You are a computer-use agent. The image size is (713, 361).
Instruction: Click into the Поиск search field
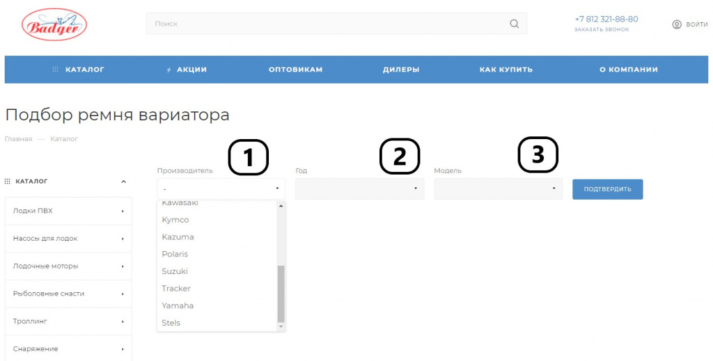327,24
